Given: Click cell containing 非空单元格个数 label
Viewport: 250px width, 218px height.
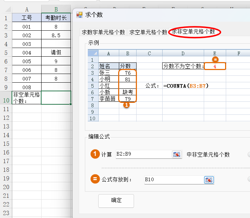Looking at the screenshot, I should [x=27, y=97].
